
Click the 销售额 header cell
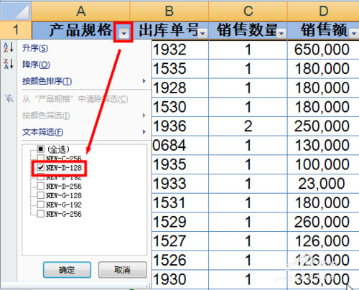point(323,30)
